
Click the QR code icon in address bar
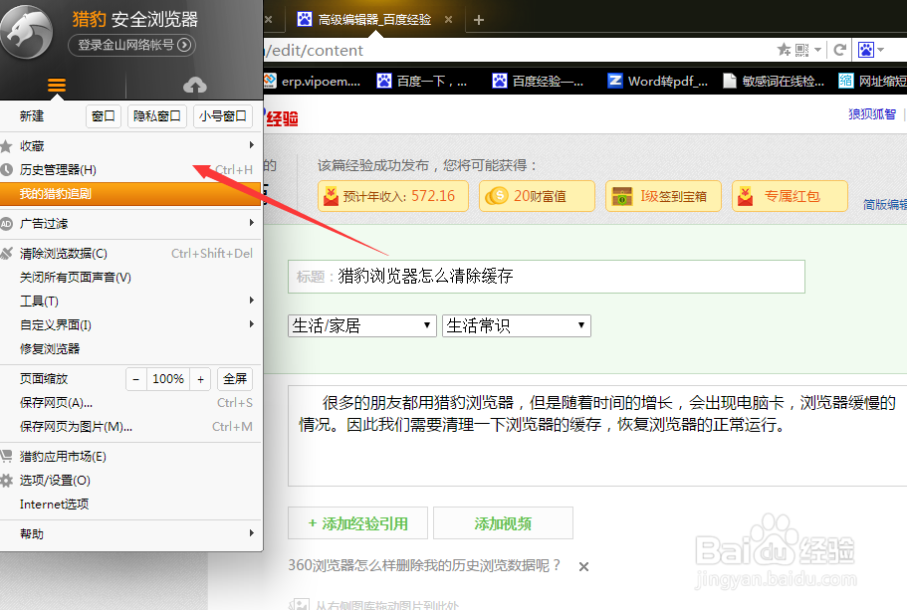[x=801, y=51]
